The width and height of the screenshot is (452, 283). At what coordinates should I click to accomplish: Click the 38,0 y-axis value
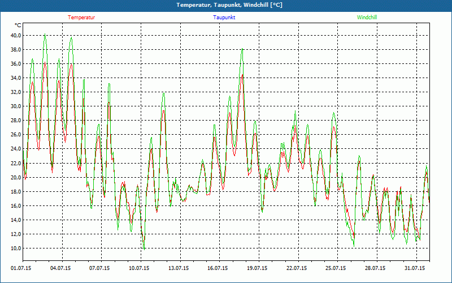click(x=16, y=50)
